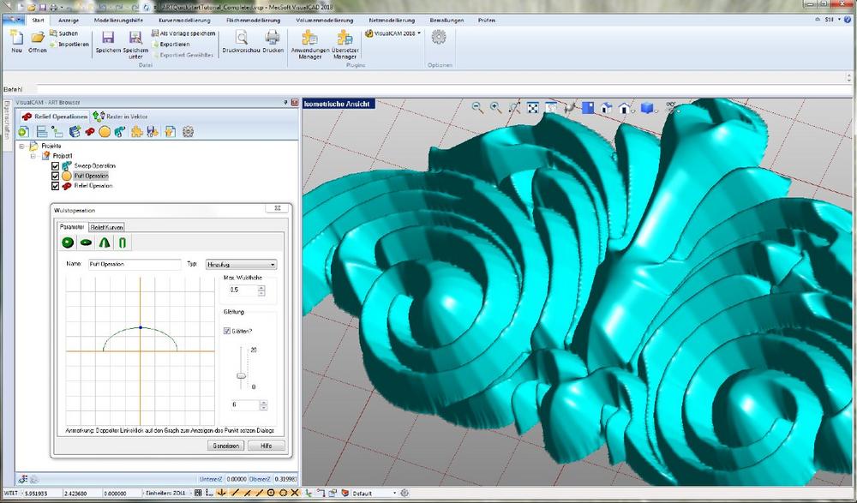Toggle the Relief Operation checkbox
Viewport: 857px width, 503px height.
point(56,185)
